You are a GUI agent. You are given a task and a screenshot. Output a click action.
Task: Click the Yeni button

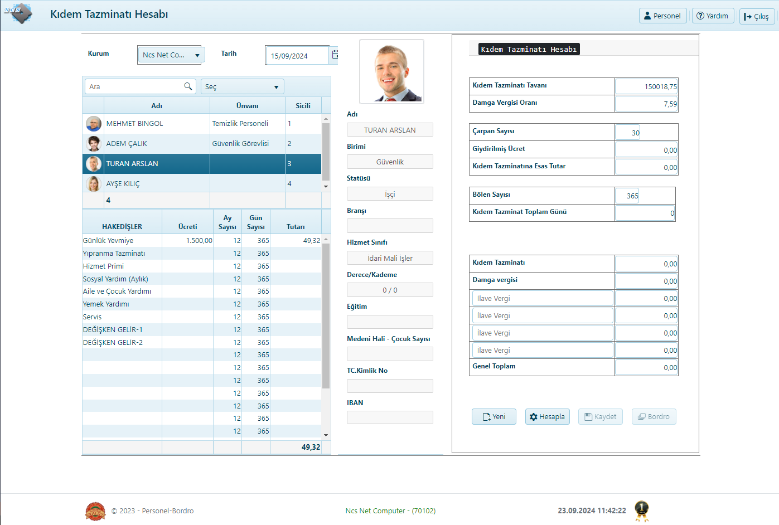(494, 417)
